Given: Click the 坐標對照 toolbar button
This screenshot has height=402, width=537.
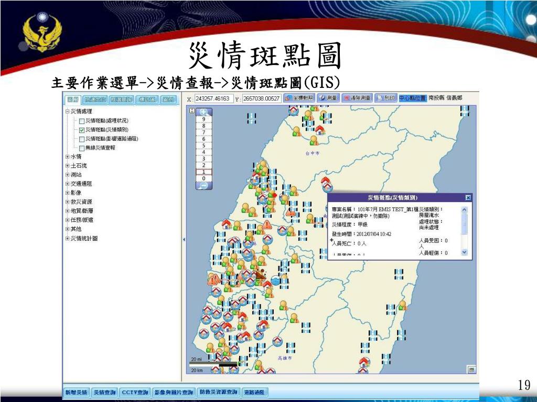Looking at the screenshot, I should click(x=299, y=98).
